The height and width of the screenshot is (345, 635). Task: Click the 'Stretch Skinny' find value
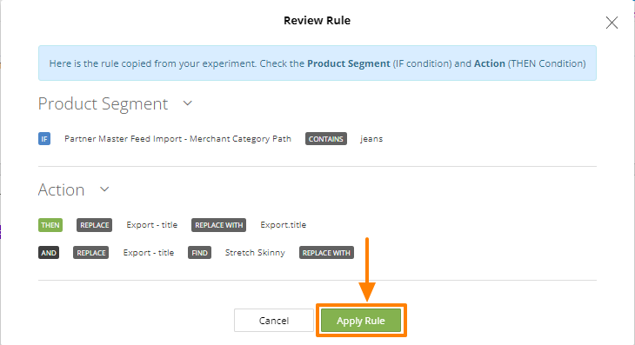pyautogui.click(x=255, y=253)
